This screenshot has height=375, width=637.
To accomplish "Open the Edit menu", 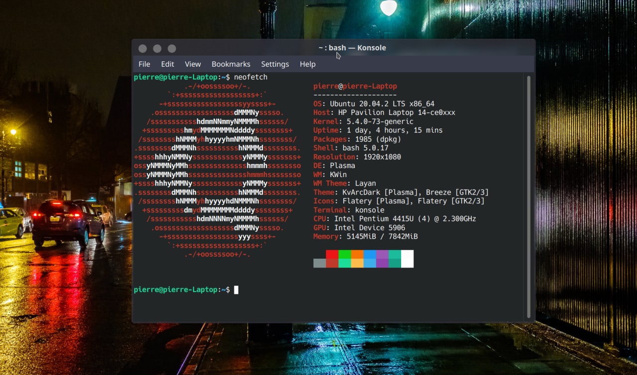I will coord(167,64).
